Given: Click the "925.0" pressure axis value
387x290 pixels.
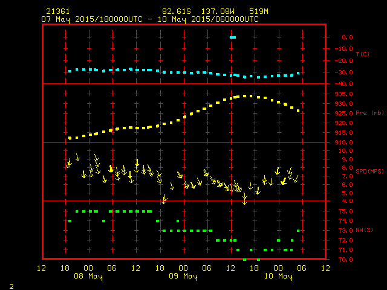Looking at the screenshot, I should 344,113.
